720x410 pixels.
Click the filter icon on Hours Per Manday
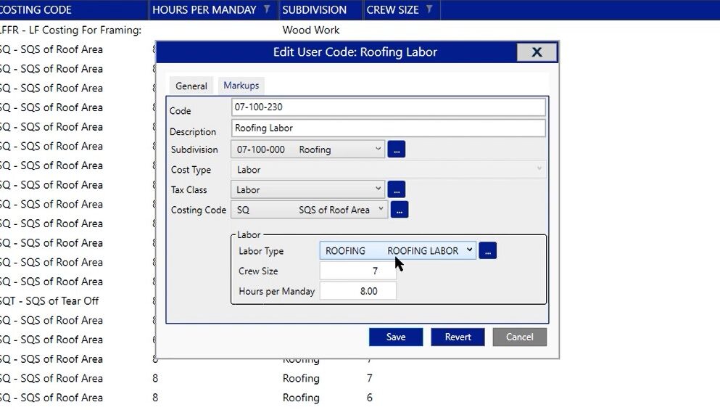click(267, 9)
